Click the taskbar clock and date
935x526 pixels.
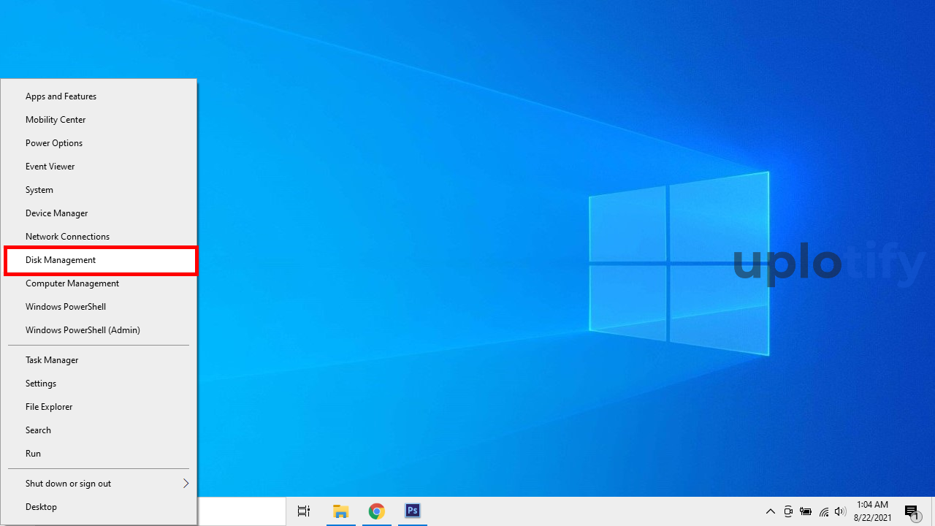coord(872,511)
